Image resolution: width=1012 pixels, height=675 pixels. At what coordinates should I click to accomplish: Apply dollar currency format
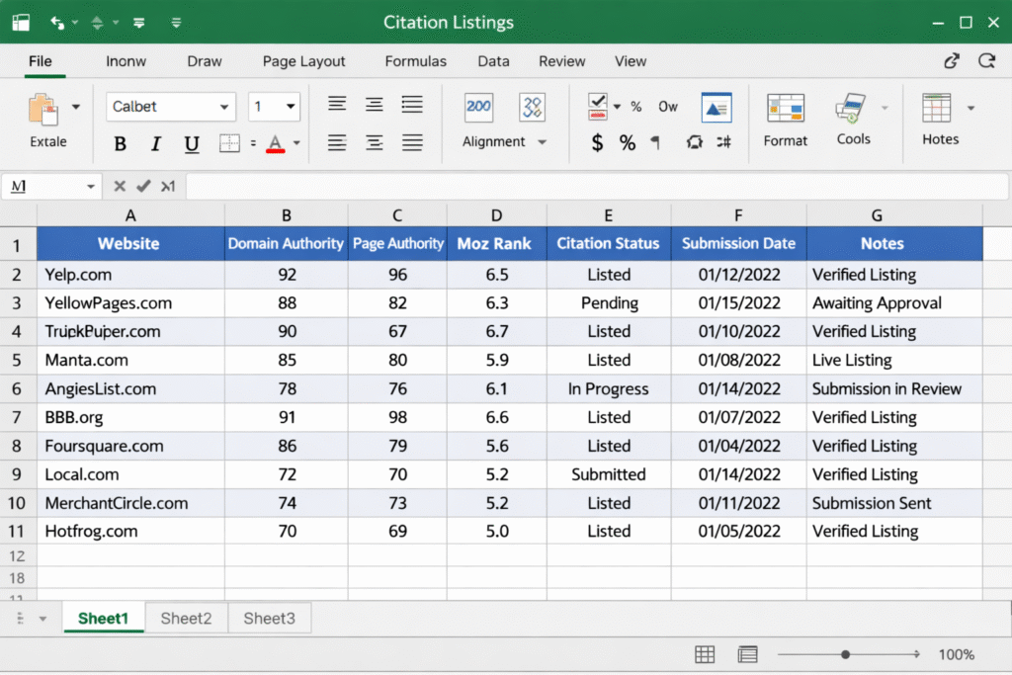pyautogui.click(x=597, y=142)
